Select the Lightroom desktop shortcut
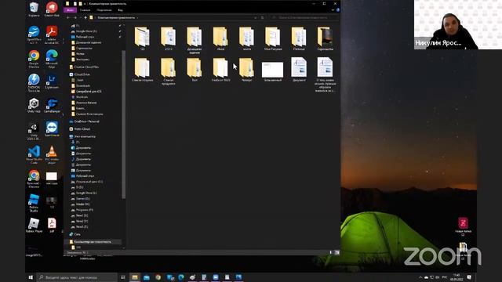This screenshot has height=282, width=502. [52, 81]
